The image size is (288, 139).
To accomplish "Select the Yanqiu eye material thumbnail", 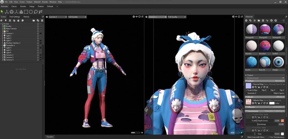I will point(278,62).
